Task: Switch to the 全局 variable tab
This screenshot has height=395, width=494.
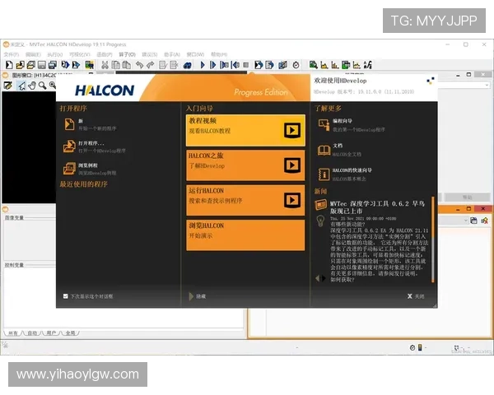Action: click(71, 333)
